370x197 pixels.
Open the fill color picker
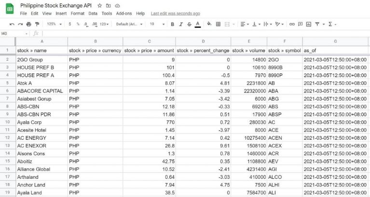[209, 24]
